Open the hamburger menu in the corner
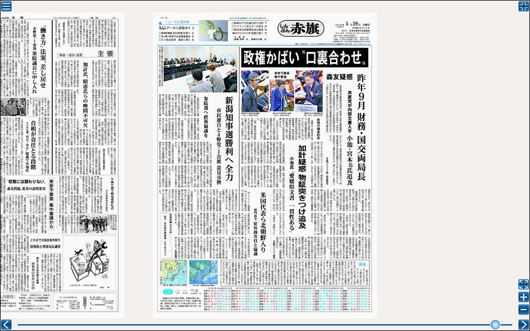Screen dimensions: 530x331 (6, 6)
